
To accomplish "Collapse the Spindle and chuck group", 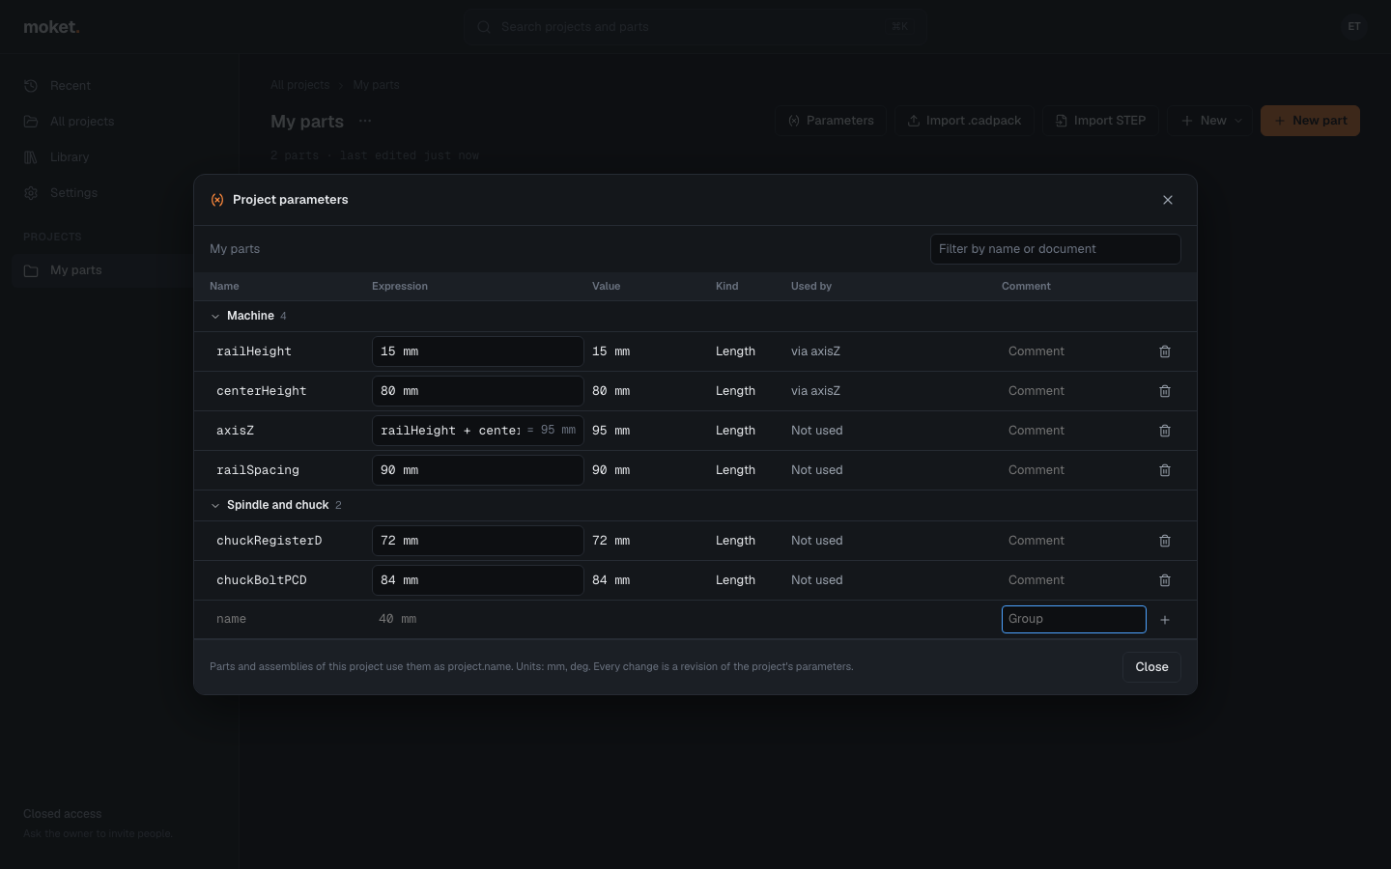I will pyautogui.click(x=215, y=505).
